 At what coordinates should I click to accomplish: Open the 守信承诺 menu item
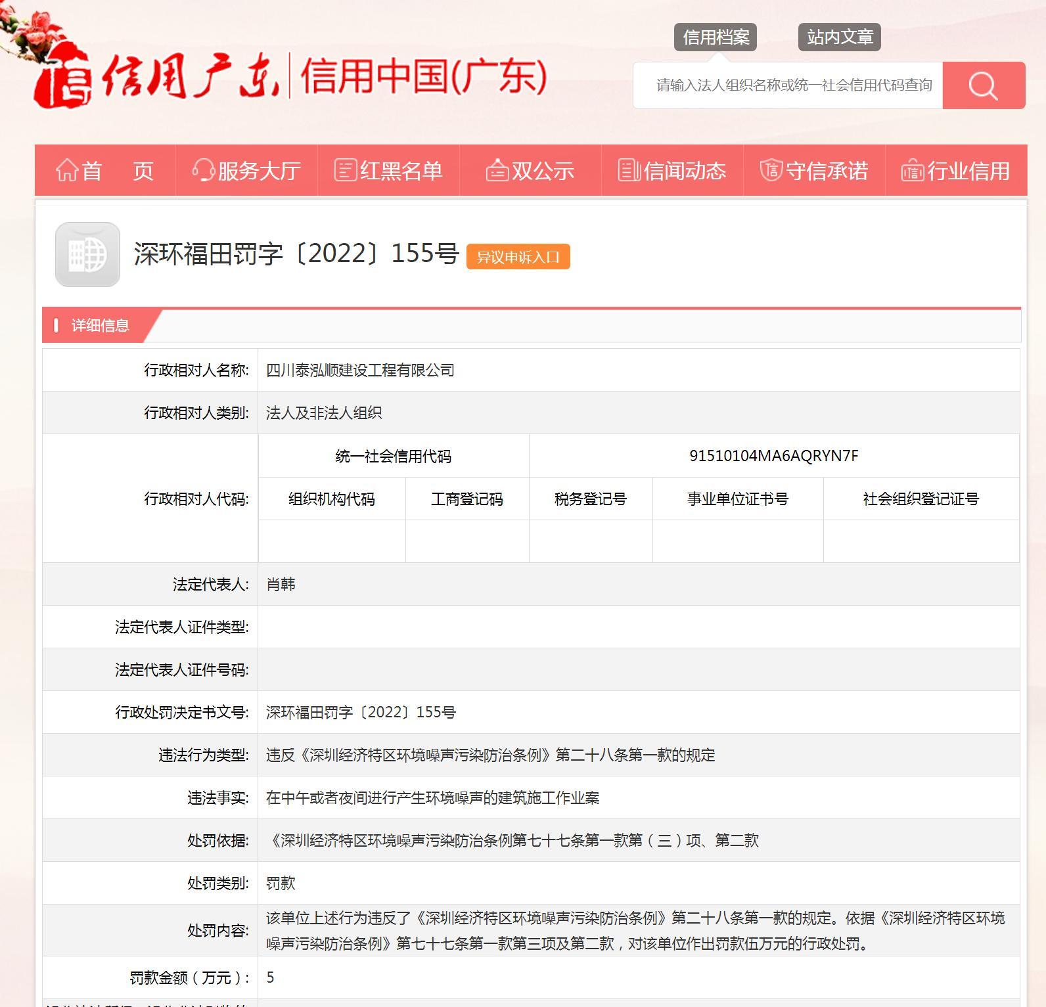[815, 171]
